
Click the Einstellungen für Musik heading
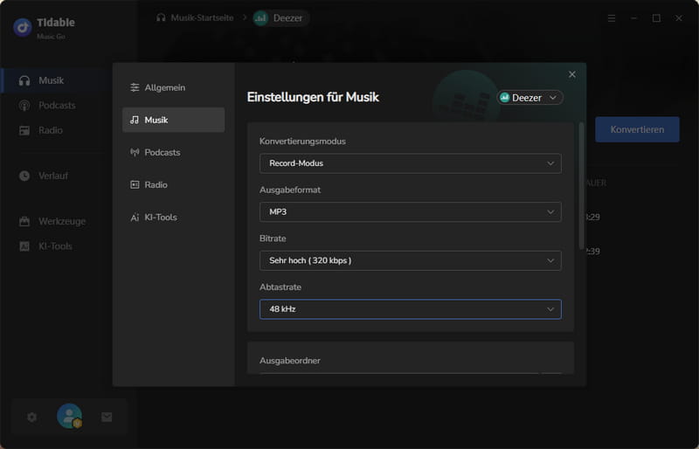pyautogui.click(x=313, y=97)
